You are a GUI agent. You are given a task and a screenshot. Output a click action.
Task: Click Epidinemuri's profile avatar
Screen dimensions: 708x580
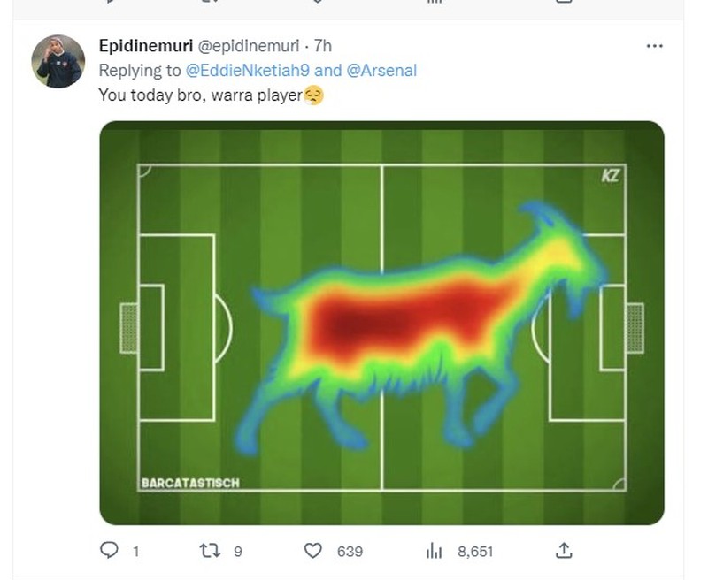coord(57,57)
